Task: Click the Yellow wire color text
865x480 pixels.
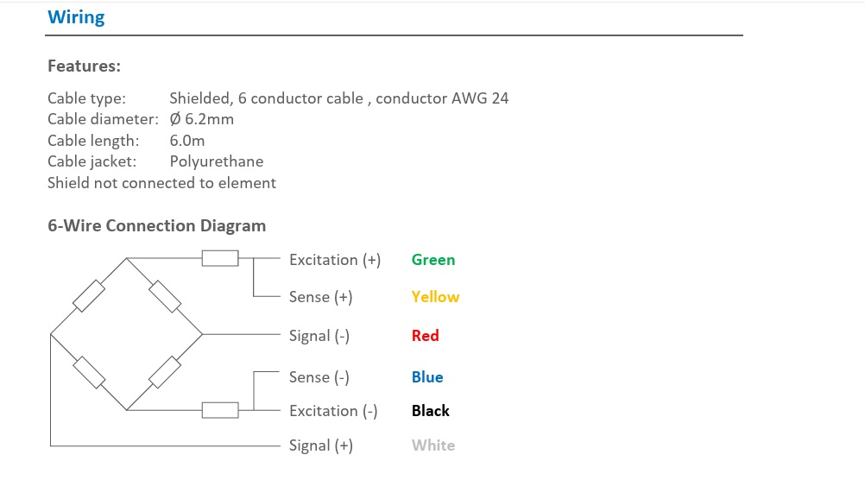Action: click(435, 297)
